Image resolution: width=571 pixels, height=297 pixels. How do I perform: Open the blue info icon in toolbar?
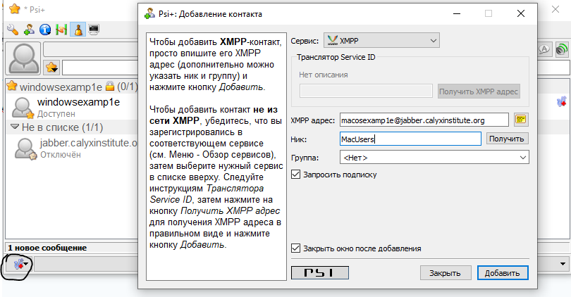45,30
